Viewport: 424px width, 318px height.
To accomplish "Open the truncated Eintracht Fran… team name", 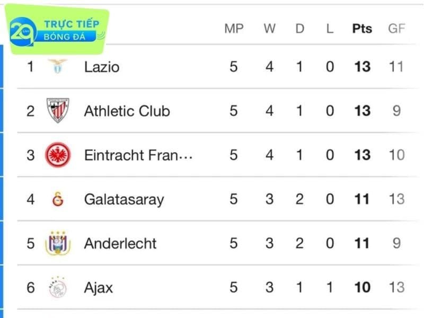I will tap(138, 155).
